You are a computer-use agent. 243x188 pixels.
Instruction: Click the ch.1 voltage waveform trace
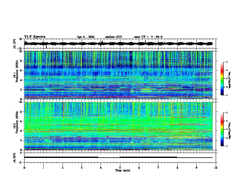coord(118,44)
